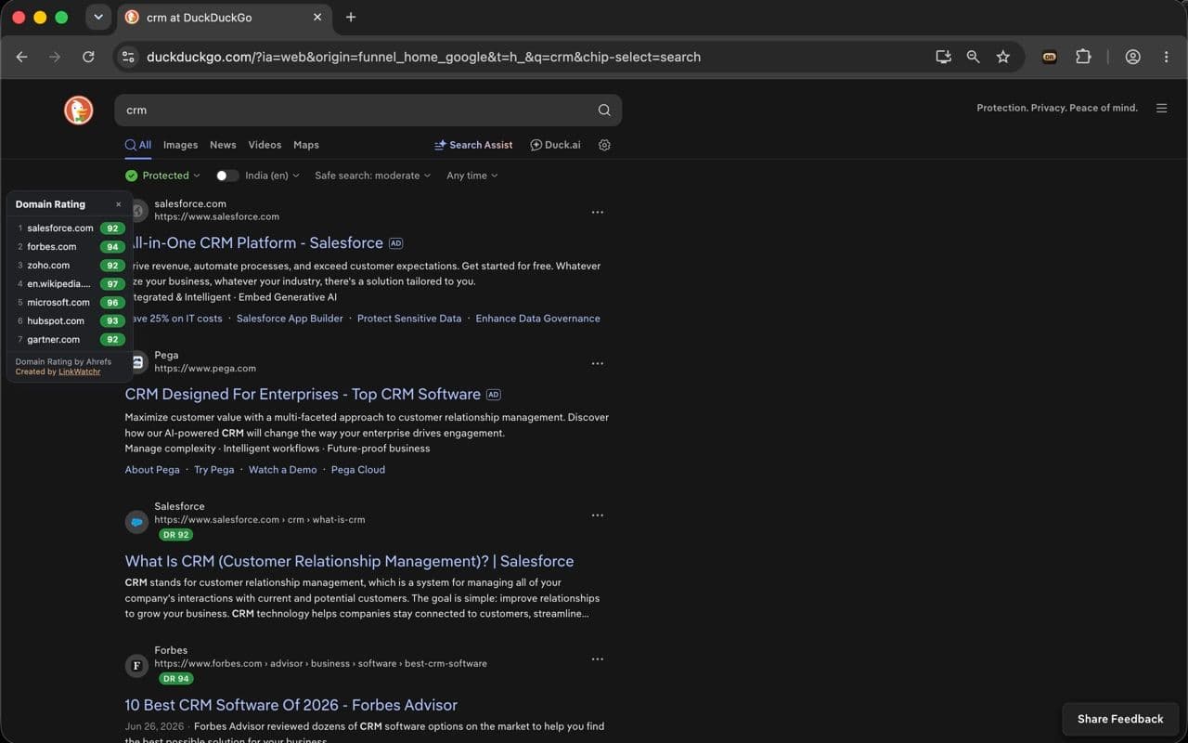Open CRM Designed For Enterprises result

(x=303, y=394)
